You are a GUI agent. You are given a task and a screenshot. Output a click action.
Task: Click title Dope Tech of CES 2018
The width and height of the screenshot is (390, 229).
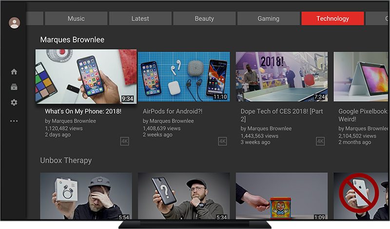point(282,115)
